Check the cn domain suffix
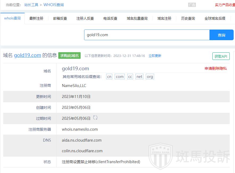235x173 pixels. coord(109,77)
